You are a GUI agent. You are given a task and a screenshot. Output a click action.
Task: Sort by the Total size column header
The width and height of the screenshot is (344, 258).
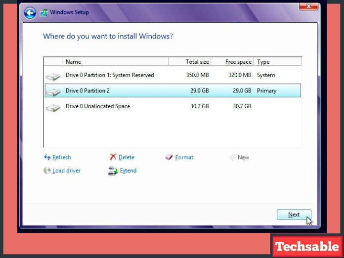point(190,62)
